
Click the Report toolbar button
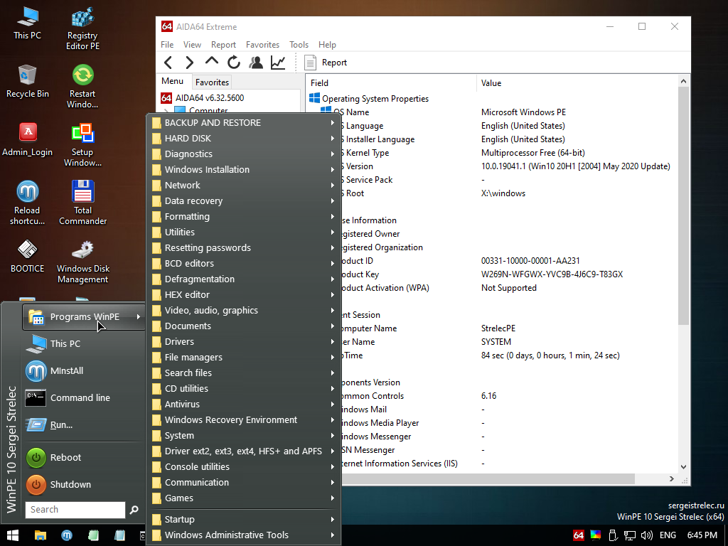tap(326, 63)
